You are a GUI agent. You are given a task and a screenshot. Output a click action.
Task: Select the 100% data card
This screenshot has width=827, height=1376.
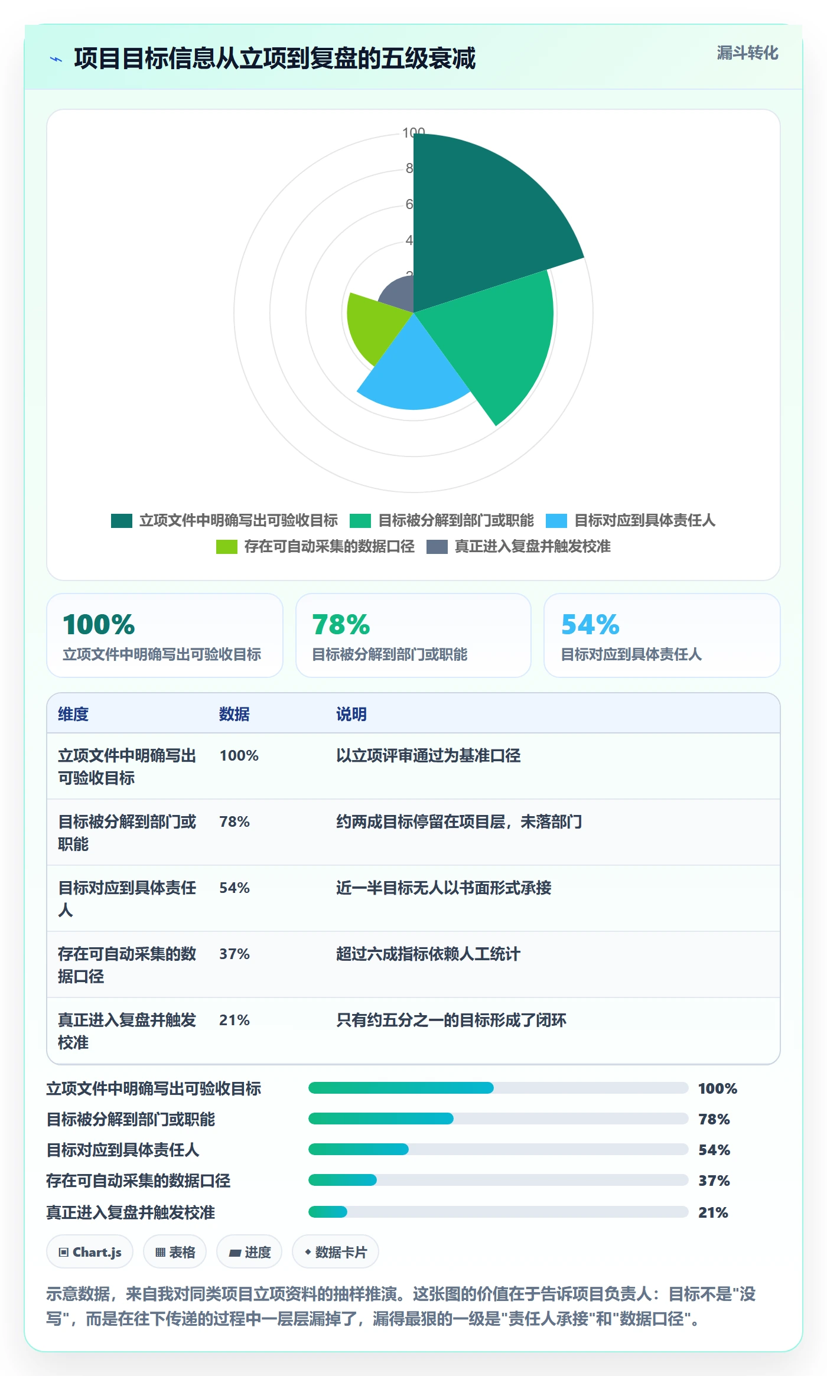click(165, 635)
